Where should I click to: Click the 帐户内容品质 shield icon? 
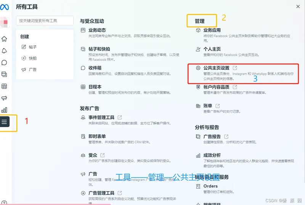click(198, 87)
